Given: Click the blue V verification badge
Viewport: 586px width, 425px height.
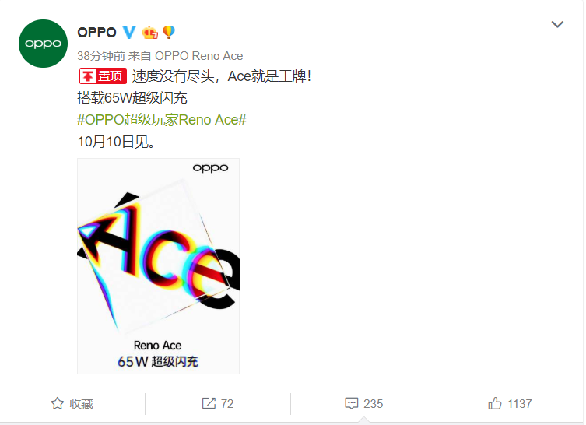Looking at the screenshot, I should coord(129,33).
